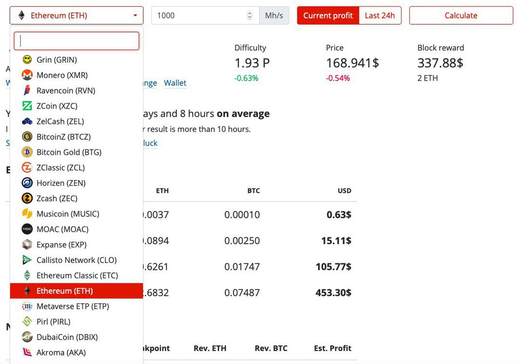Click the BitcoinZ coin icon
Screen dimensions: 521x364
click(27, 137)
